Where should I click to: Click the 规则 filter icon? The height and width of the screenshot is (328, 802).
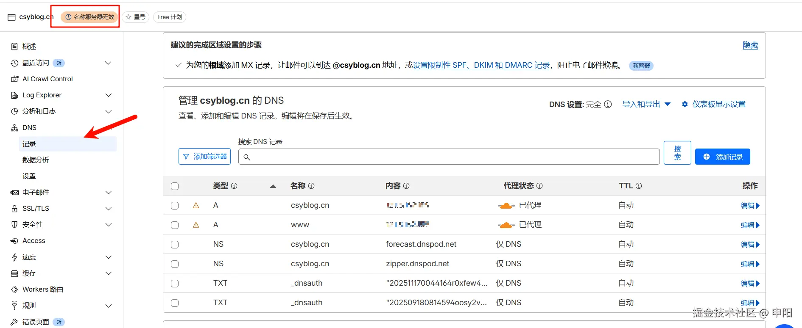(x=14, y=306)
